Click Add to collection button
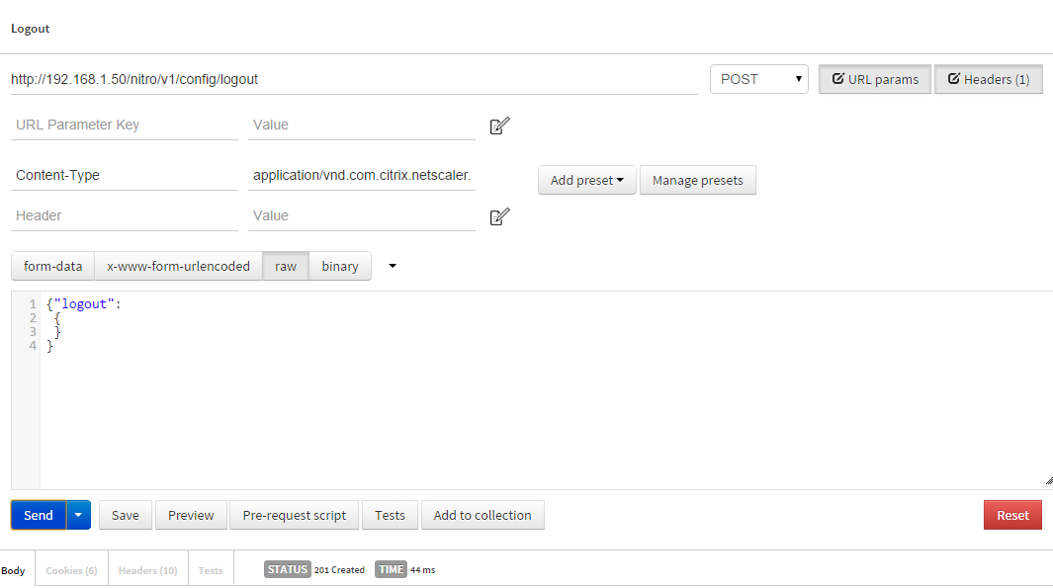Image resolution: width=1053 pixels, height=588 pixels. pyautogui.click(x=482, y=515)
